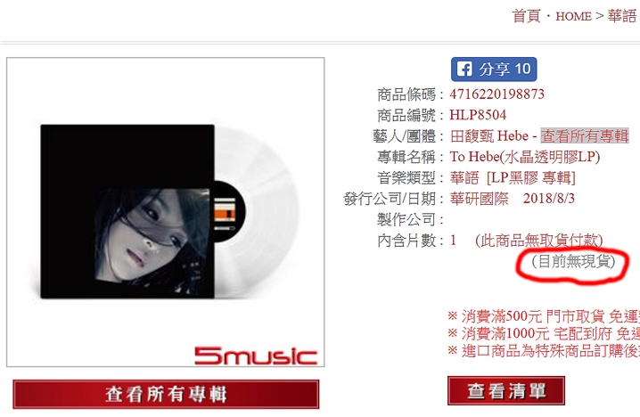Open the 田馥甄 Hebe artist link
The image size is (640, 417).
489,135
